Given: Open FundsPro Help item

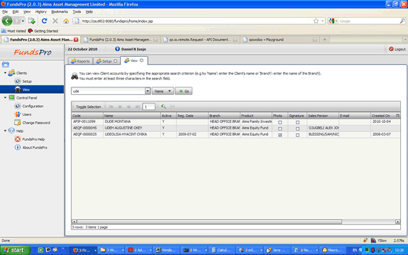Looking at the screenshot, I should click(x=33, y=139).
